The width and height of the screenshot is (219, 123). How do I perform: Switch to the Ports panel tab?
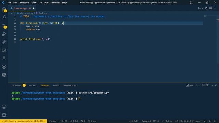tap(56, 85)
